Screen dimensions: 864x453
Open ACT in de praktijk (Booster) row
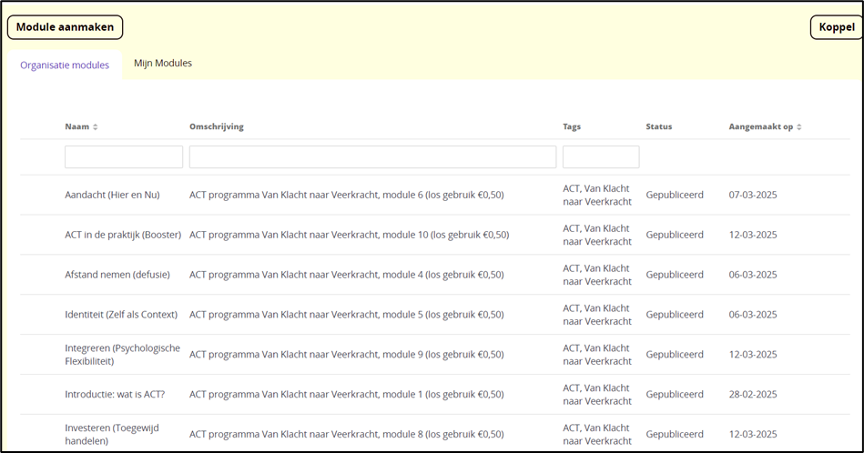(x=123, y=235)
